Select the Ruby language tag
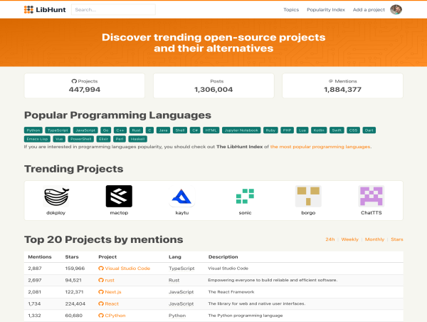 coord(270,130)
